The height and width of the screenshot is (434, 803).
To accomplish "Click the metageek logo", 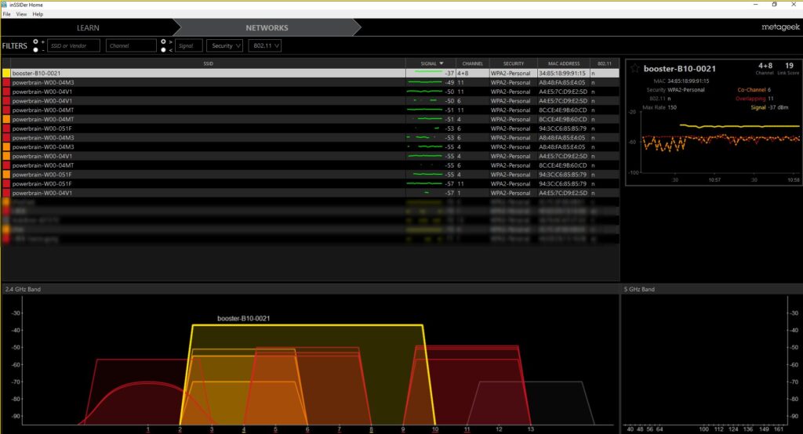I will coord(780,27).
